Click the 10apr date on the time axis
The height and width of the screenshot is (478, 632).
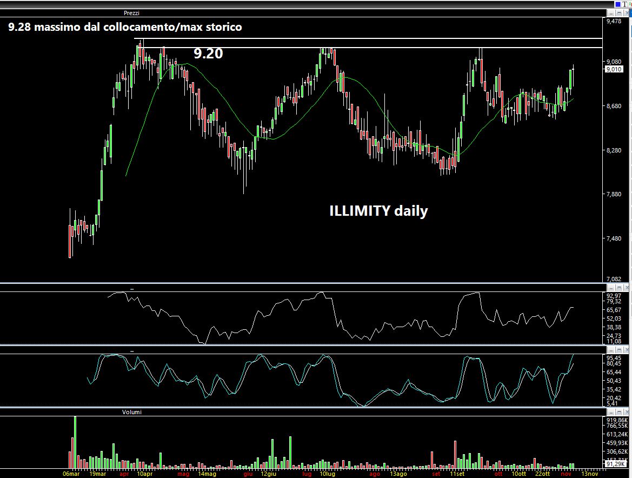click(x=145, y=474)
